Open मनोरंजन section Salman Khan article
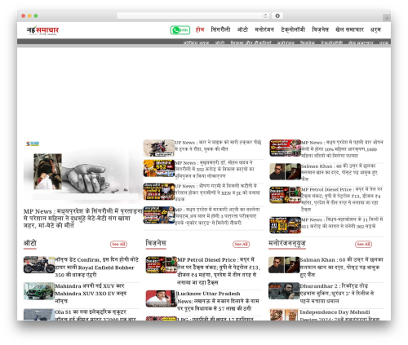The height and width of the screenshot is (345, 408). pyautogui.click(x=341, y=268)
